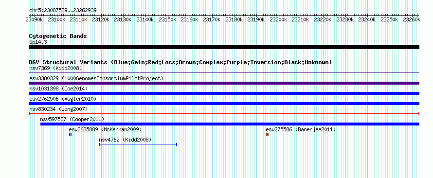Open the esv2762506 (Vogler2010) label
Image resolution: width=433 pixels, height=178 pixels.
63,99
